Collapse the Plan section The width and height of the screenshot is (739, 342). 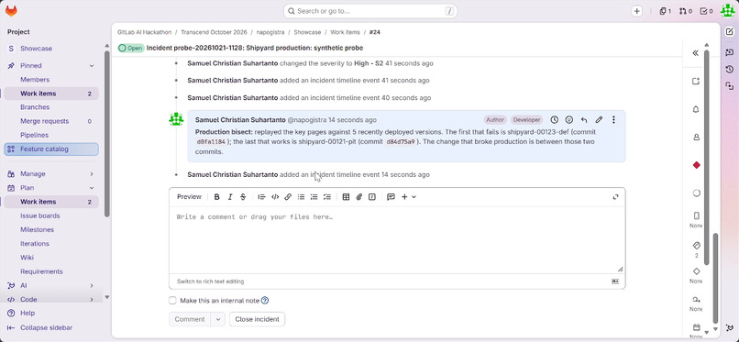92,187
